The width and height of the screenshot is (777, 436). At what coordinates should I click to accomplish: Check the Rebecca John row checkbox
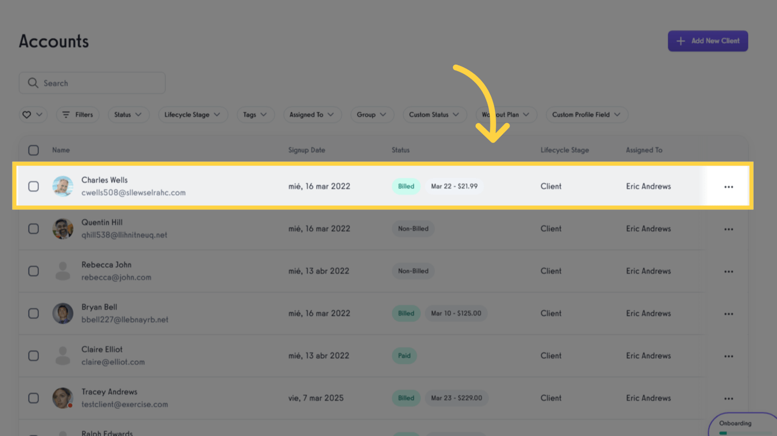pos(34,271)
